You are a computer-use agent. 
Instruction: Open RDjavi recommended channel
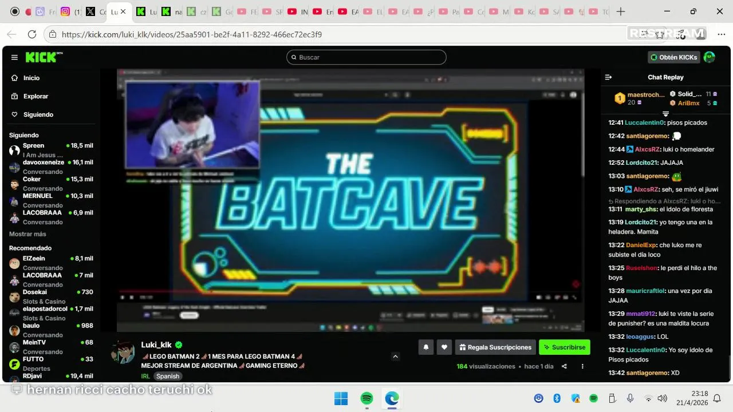50,377
